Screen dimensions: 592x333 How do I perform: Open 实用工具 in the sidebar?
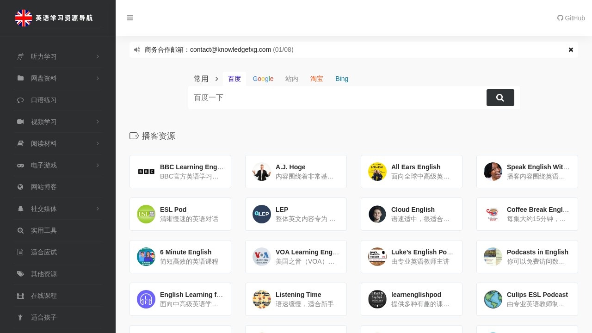click(44, 230)
